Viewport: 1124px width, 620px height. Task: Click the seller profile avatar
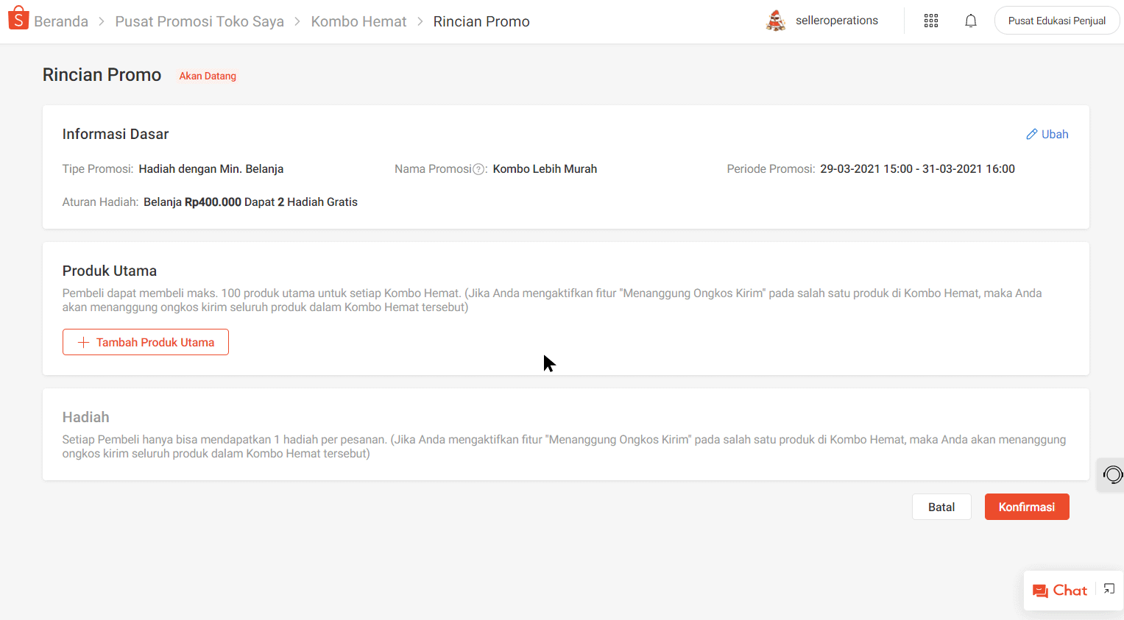tap(776, 21)
